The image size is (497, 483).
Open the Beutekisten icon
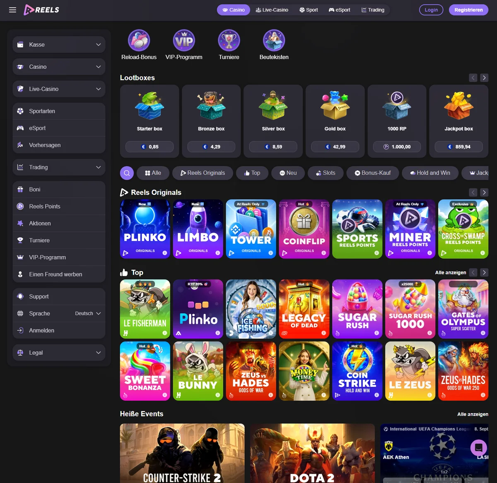(274, 40)
